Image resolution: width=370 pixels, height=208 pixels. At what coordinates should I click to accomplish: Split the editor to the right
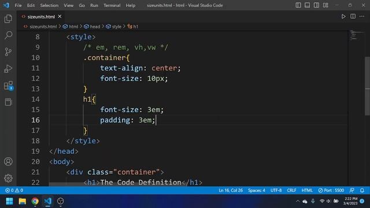353,16
